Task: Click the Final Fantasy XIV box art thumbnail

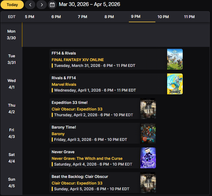Action: (x=175, y=59)
